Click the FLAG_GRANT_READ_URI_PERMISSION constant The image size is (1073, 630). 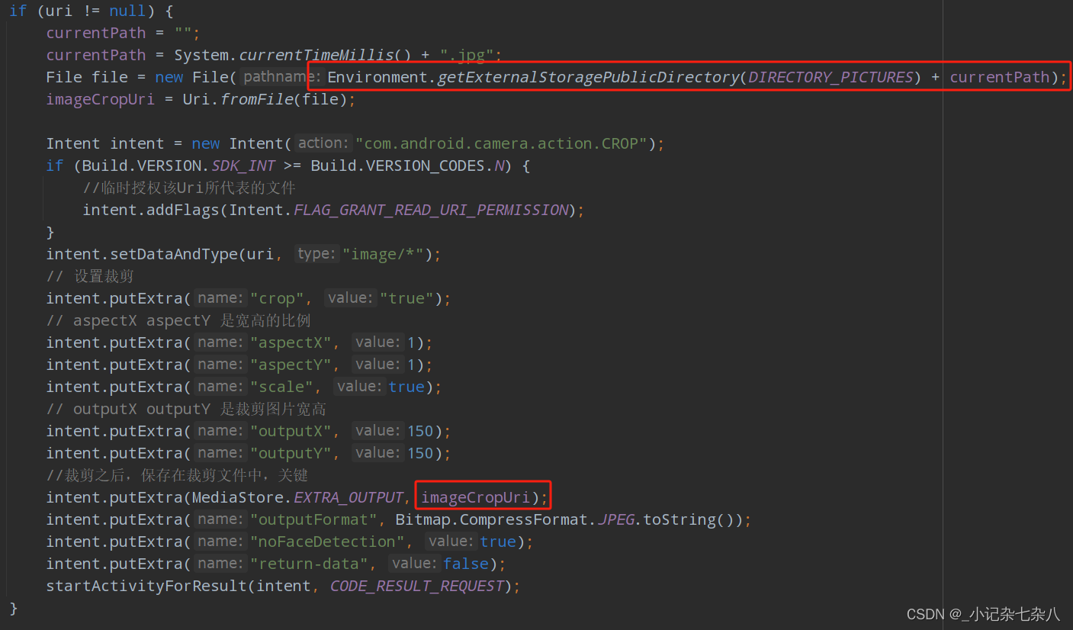coord(431,210)
